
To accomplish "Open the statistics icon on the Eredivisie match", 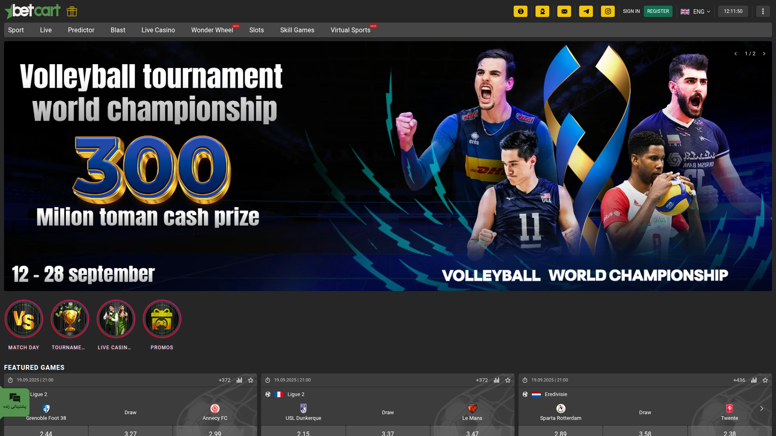I will [x=753, y=380].
